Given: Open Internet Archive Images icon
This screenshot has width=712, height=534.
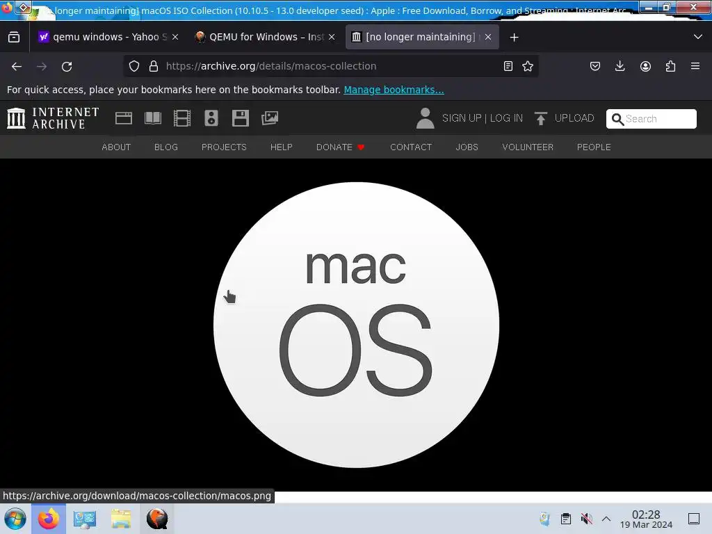Looking at the screenshot, I should click(270, 118).
